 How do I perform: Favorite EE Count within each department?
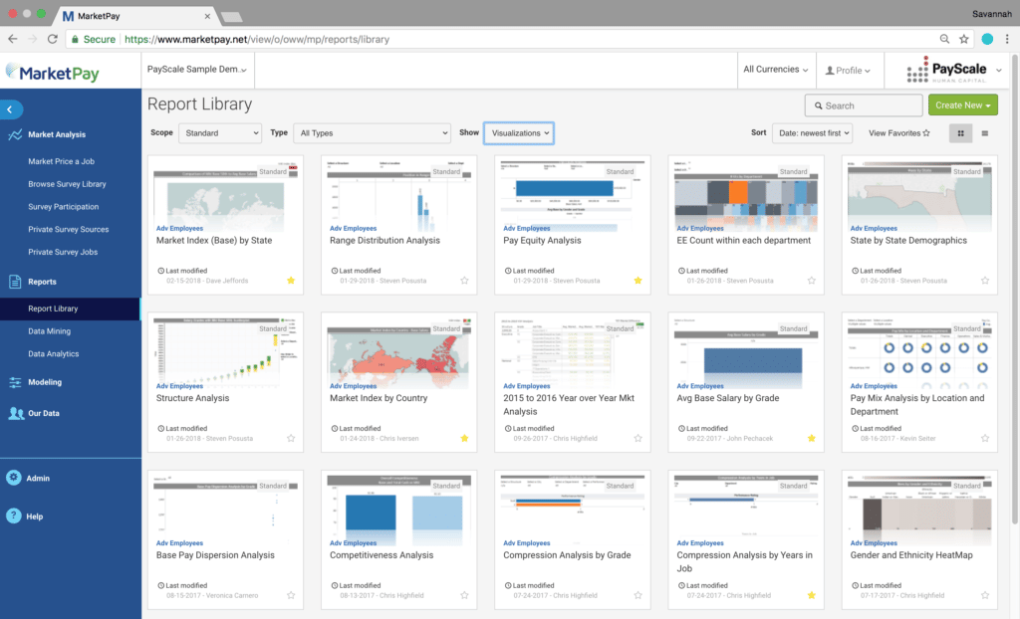pyautogui.click(x=811, y=281)
